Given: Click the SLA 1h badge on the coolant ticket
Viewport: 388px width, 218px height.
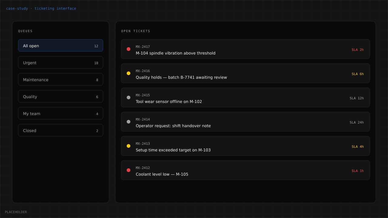Looking at the screenshot, I should click(x=357, y=170).
